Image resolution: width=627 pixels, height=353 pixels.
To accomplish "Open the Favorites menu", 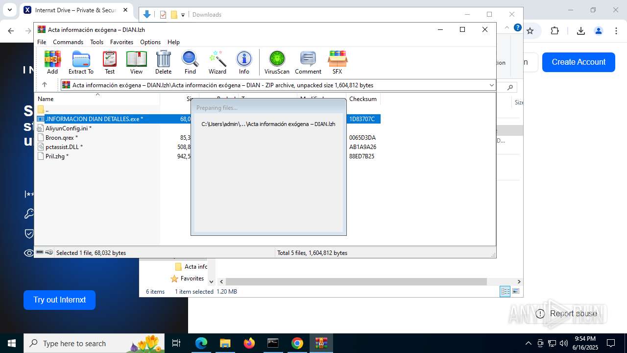I will point(121,42).
